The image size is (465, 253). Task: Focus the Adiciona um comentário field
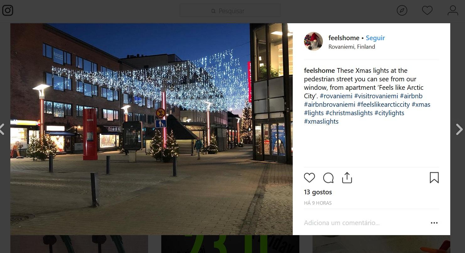click(364, 223)
